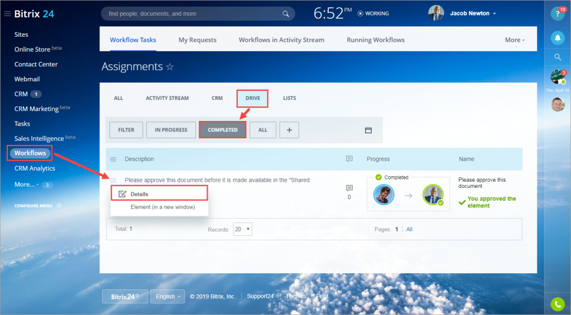571x315 pixels.
Task: Switch to the Workflow Tasks tab
Action: point(133,40)
